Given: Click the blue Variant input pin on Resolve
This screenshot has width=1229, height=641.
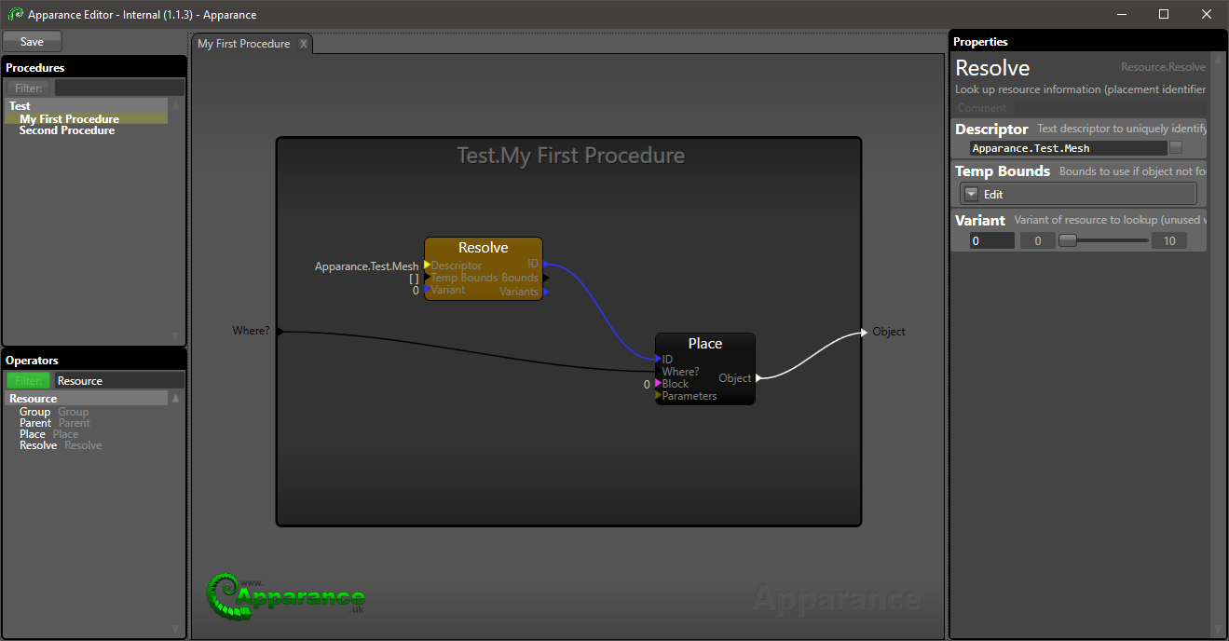Looking at the screenshot, I should click(x=427, y=290).
